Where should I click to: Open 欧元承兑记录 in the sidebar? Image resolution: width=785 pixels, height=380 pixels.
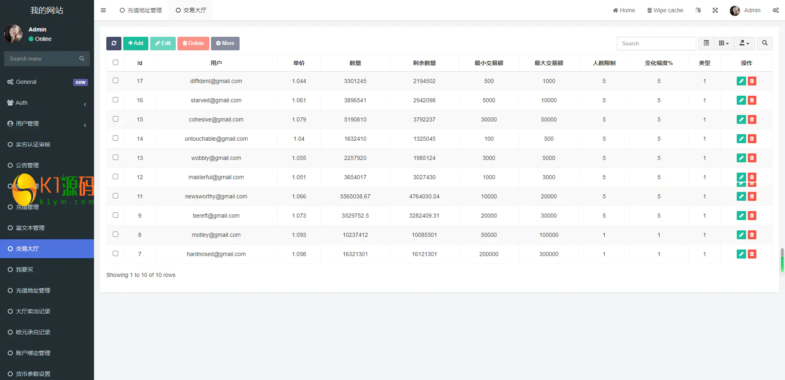click(47, 332)
